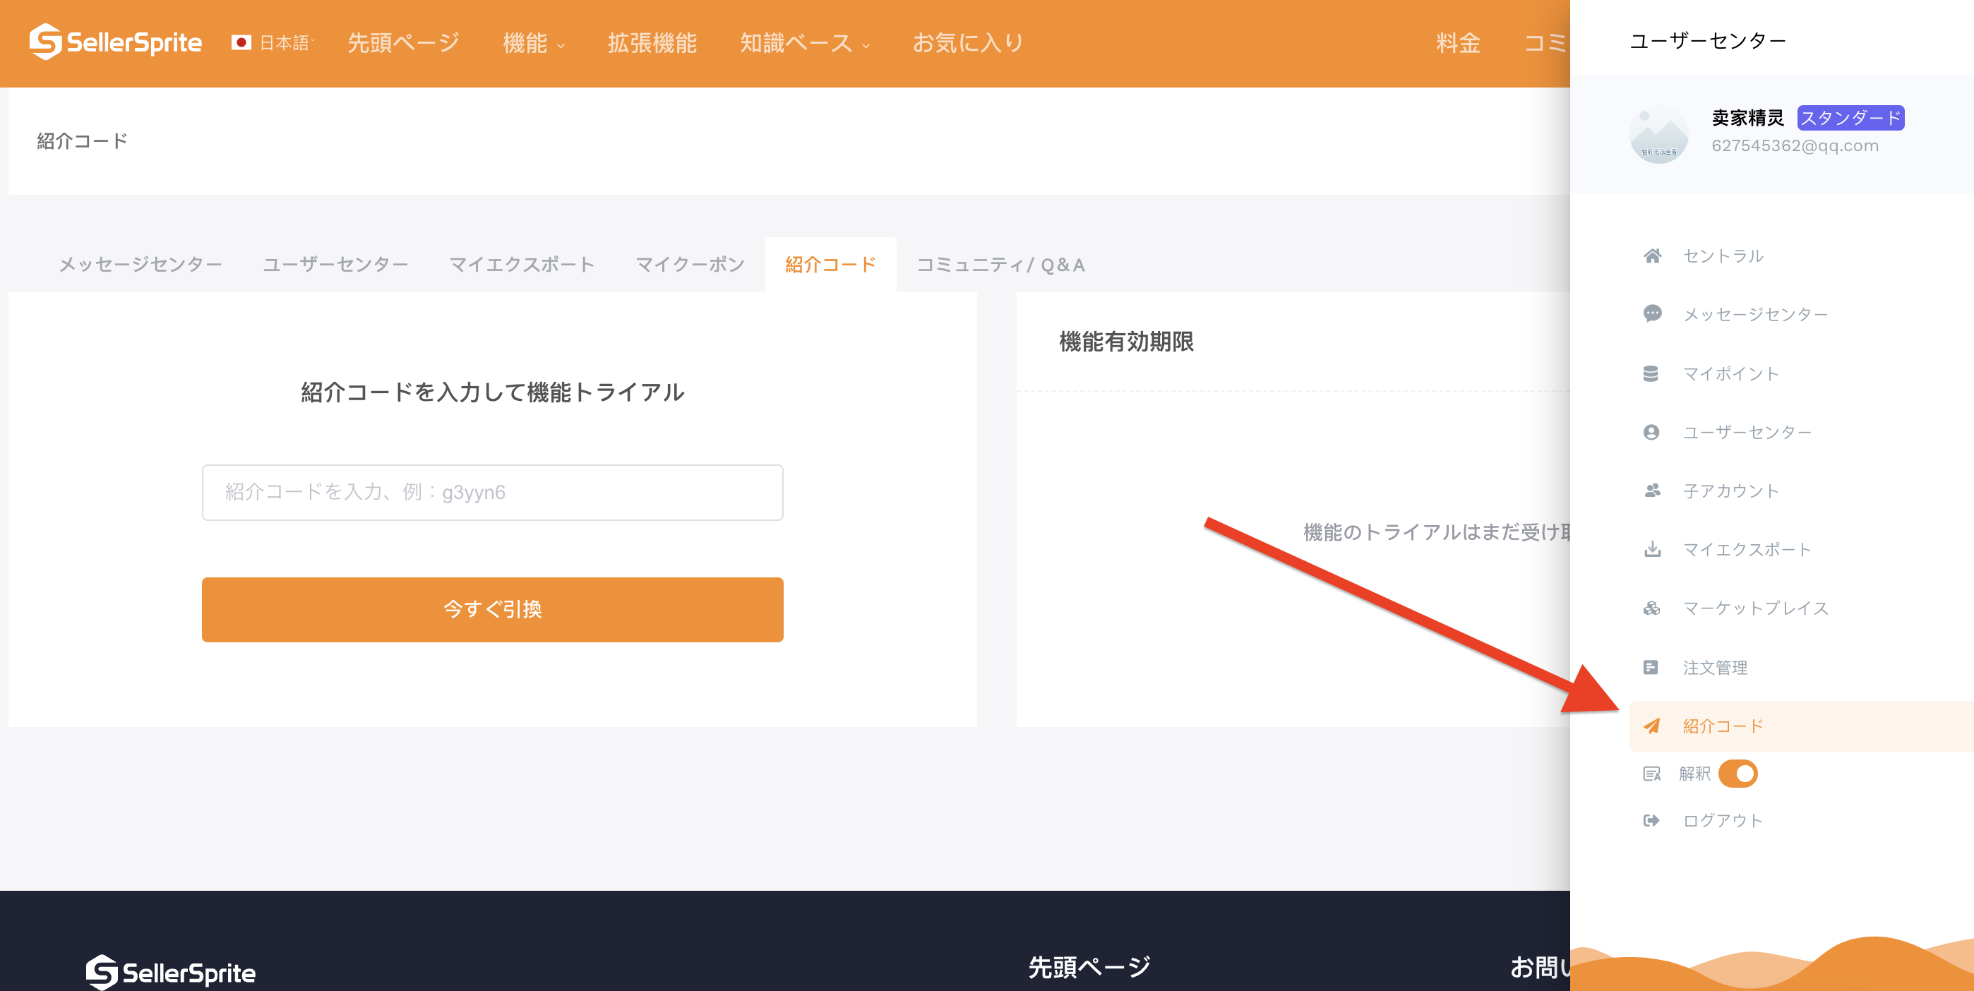
Task: Open 拡張機能 in the top navigation
Action: click(652, 43)
